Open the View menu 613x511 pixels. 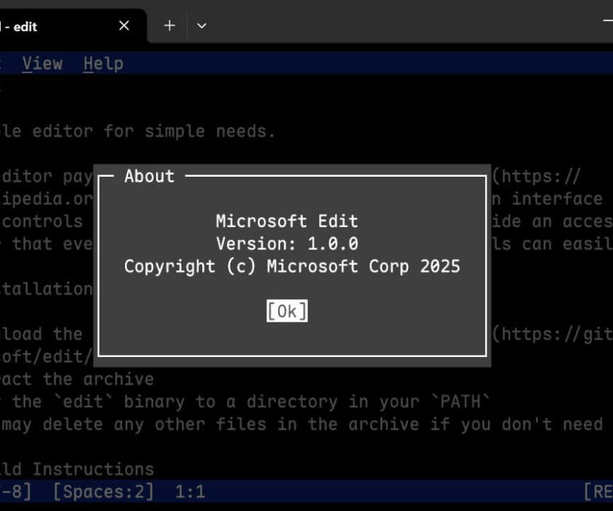[43, 64]
